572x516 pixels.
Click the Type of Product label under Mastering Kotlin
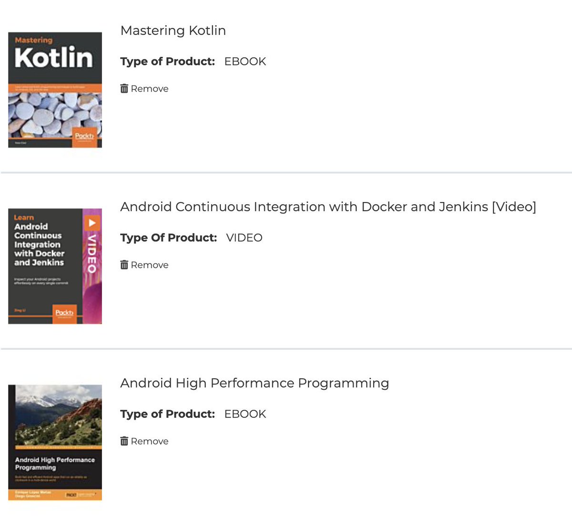click(167, 61)
